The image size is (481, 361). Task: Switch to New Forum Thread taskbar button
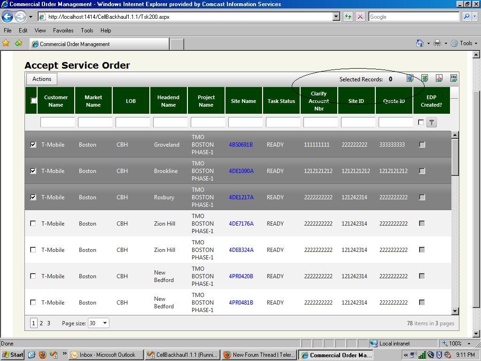pos(259,355)
